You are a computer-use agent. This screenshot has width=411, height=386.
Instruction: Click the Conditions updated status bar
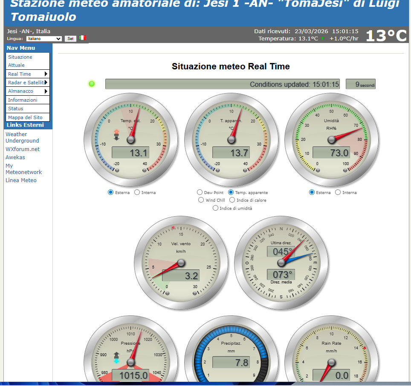(x=222, y=84)
